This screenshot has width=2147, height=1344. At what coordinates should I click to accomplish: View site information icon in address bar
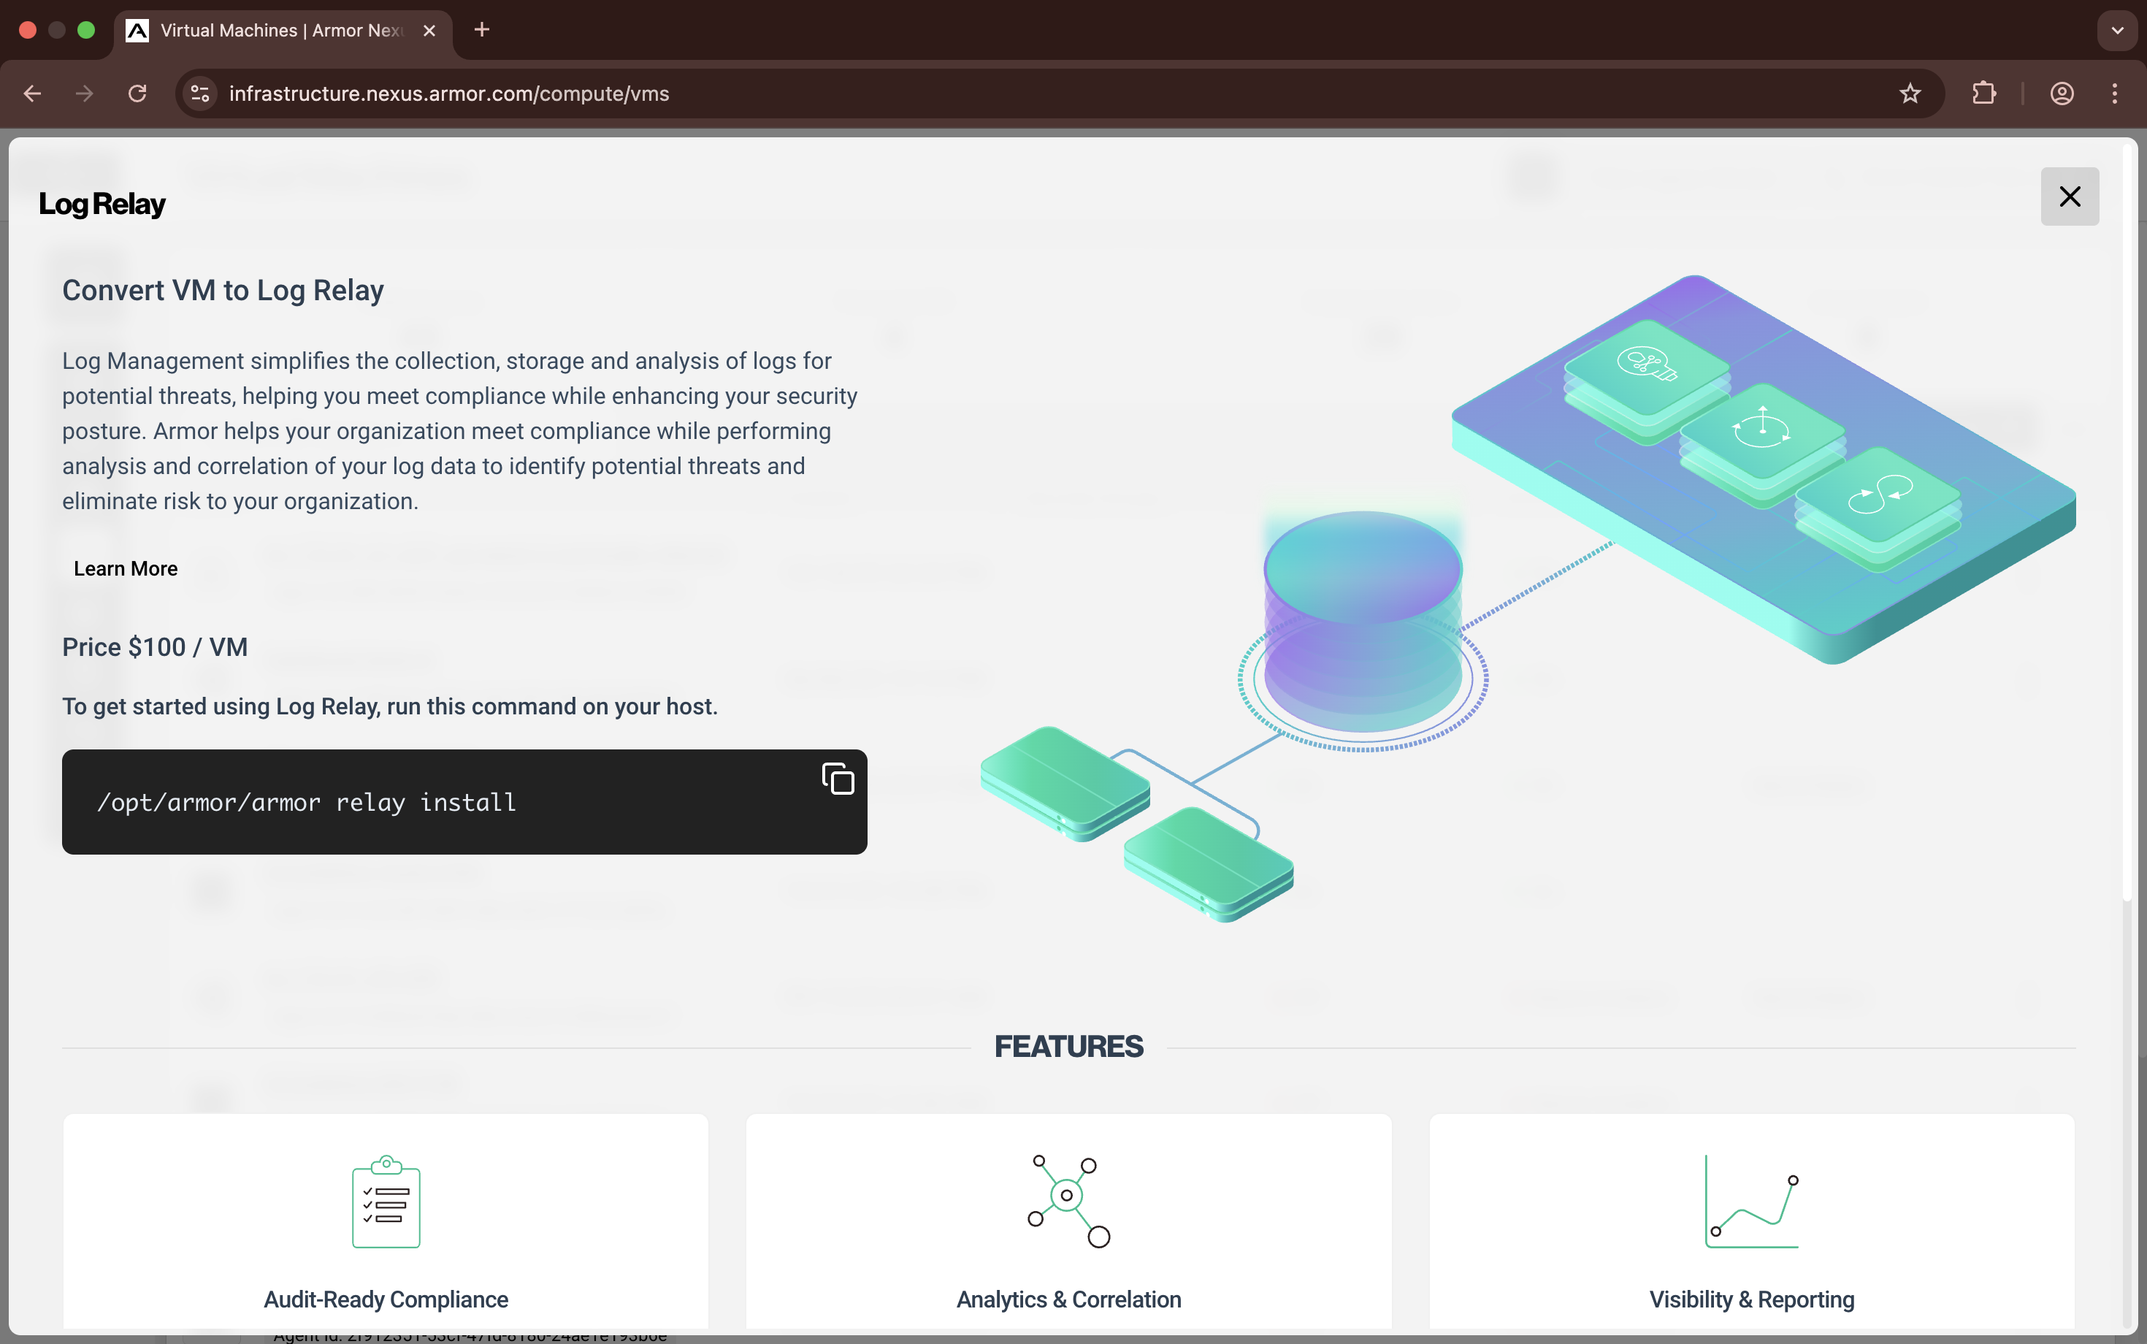pos(200,93)
